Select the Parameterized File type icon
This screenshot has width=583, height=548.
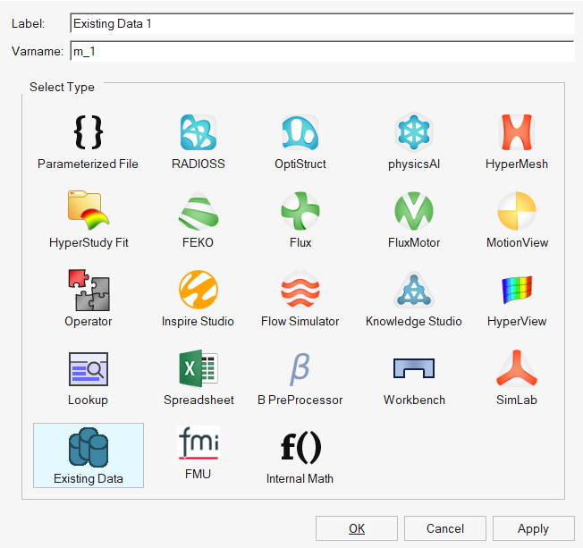tap(89, 132)
